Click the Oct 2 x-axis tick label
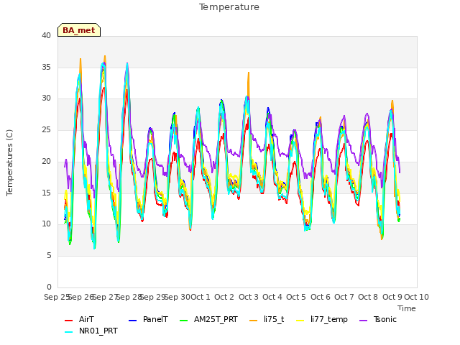The image size is (460, 345). tap(224, 297)
